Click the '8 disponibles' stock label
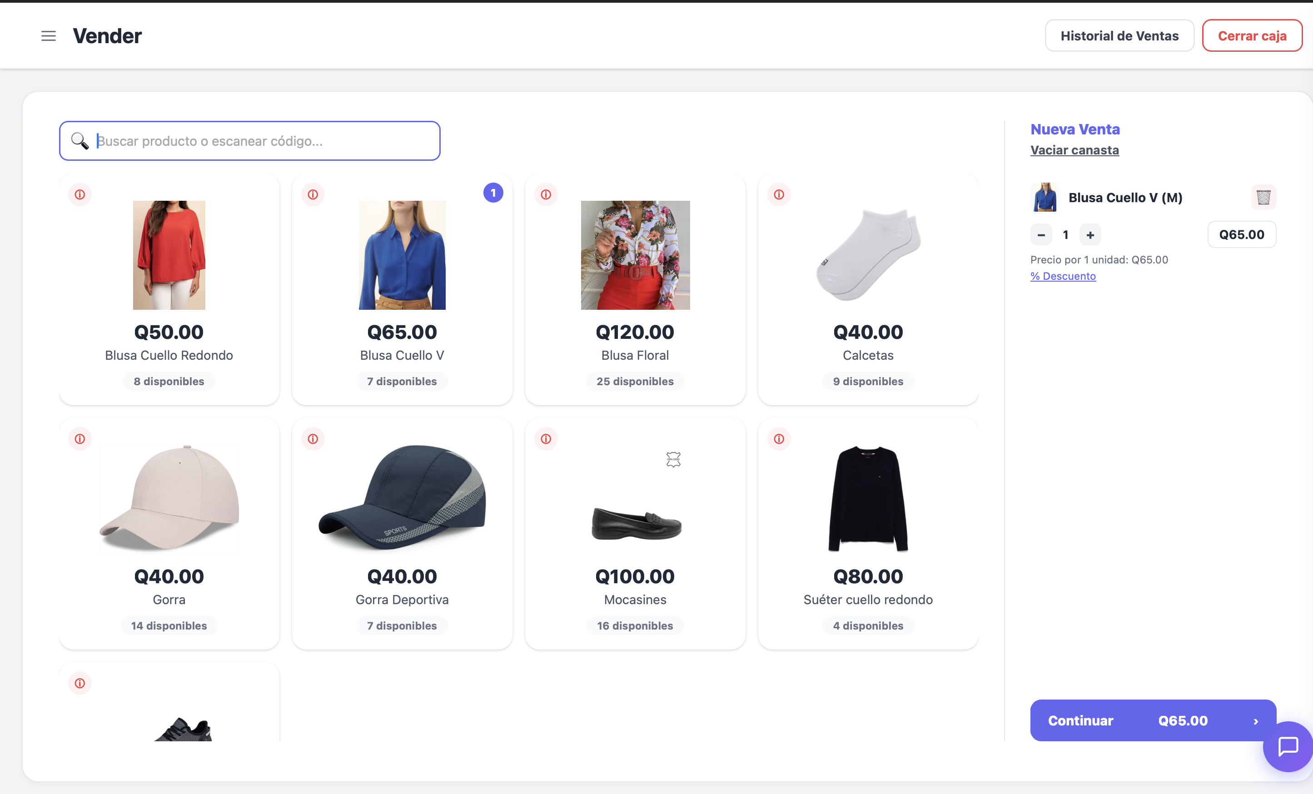 point(169,381)
